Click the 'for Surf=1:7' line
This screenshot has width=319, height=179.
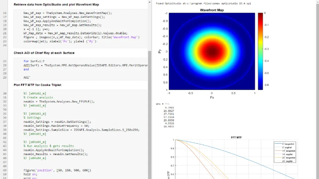[x=34, y=61]
